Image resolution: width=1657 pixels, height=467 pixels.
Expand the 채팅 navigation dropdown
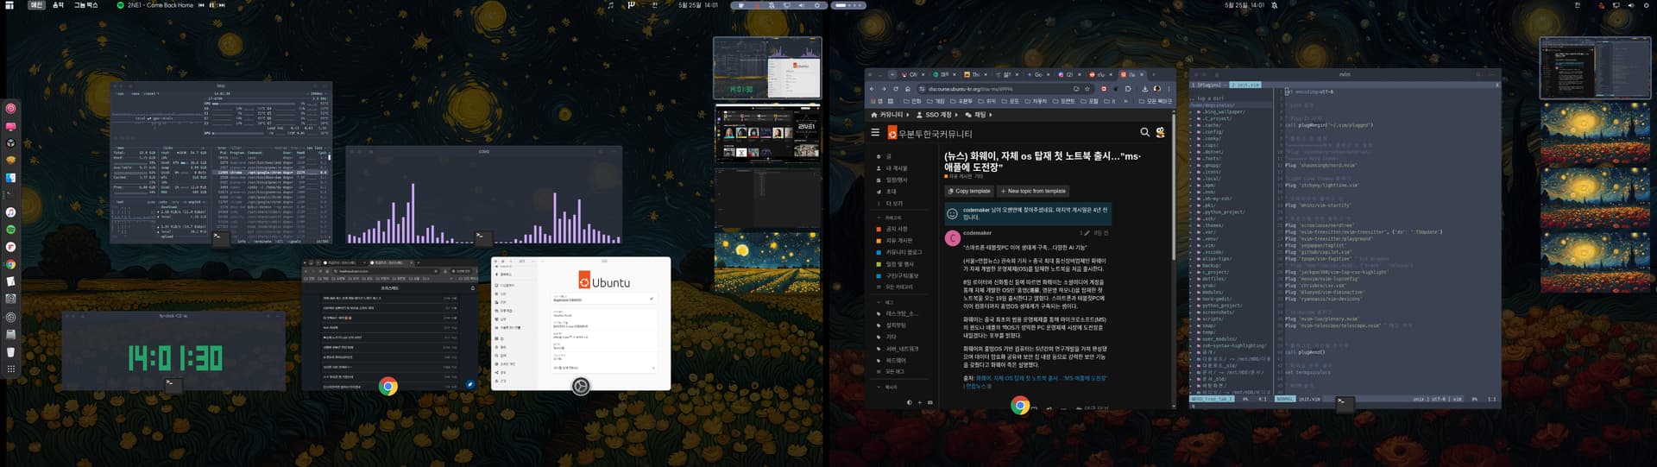(977, 114)
